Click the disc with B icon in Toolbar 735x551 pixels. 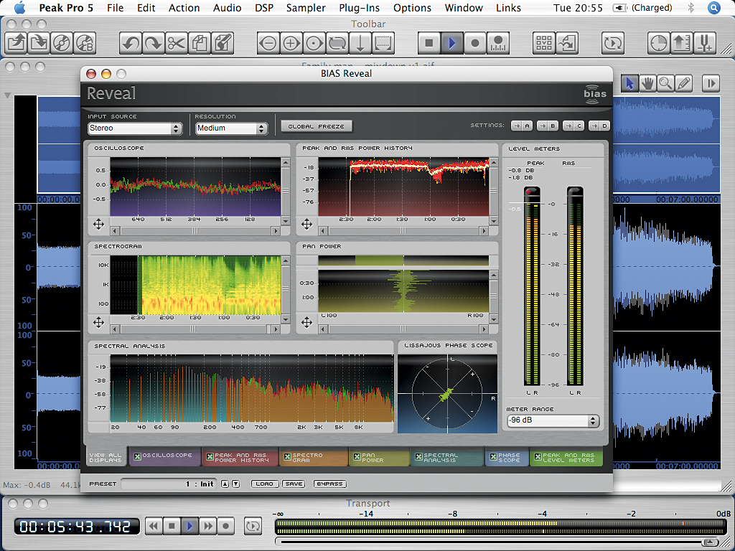coord(85,44)
